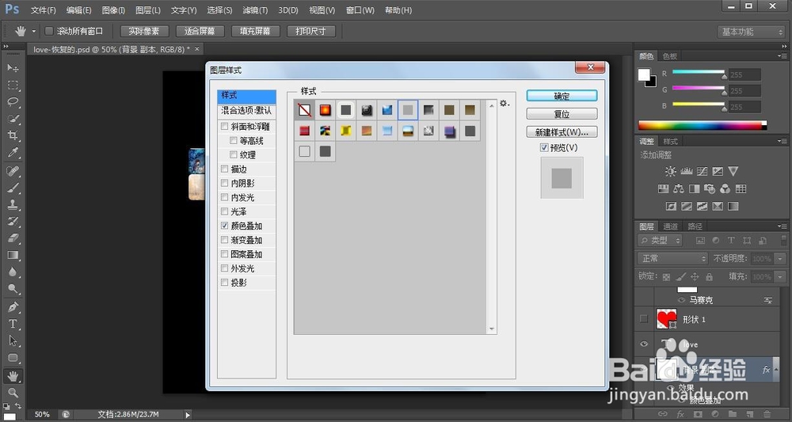Image resolution: width=792 pixels, height=422 pixels.
Task: Select the Lasso tool
Action: tap(13, 102)
